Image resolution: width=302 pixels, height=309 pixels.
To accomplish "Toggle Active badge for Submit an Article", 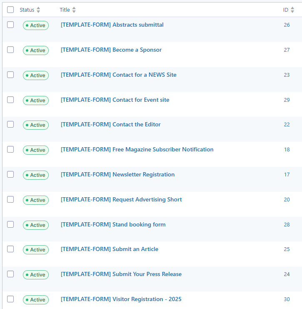I will 36,250.
